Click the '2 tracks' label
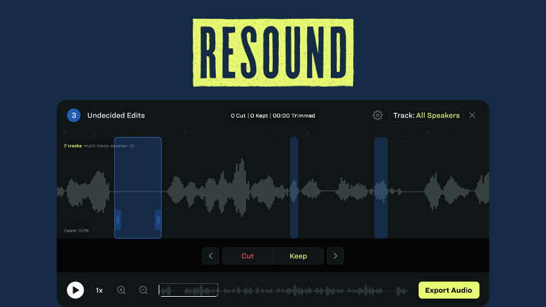Viewport: 546px width, 307px height. click(x=73, y=146)
